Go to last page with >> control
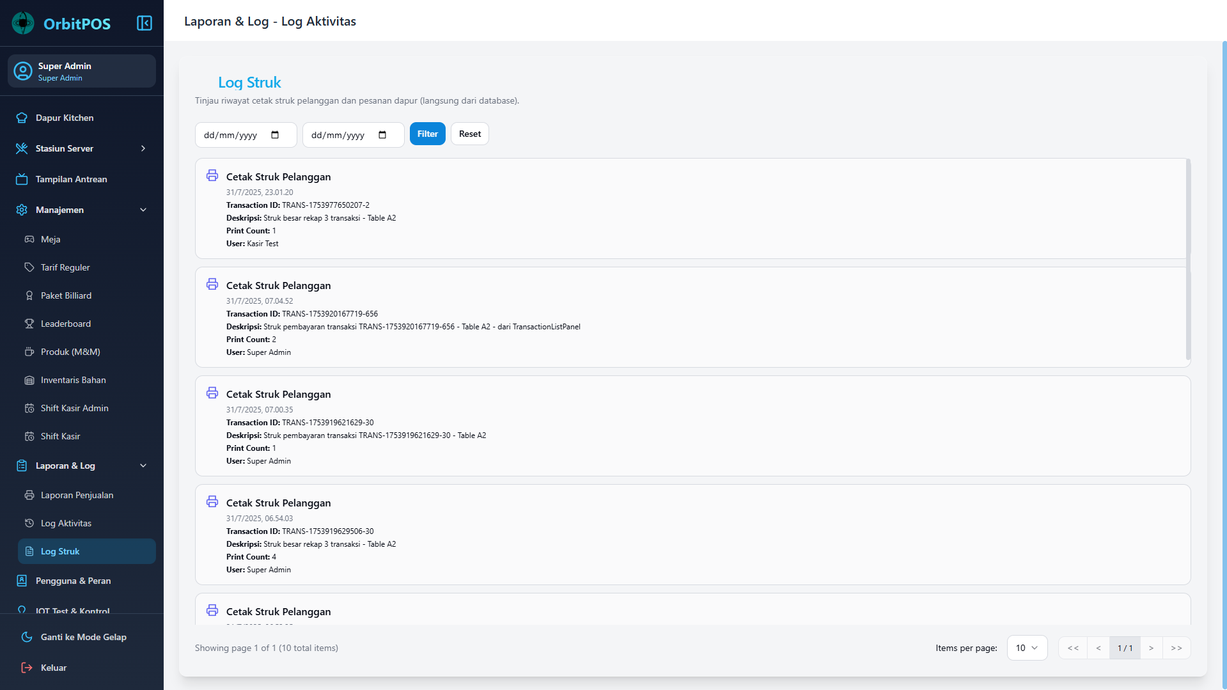The width and height of the screenshot is (1227, 690). (1176, 647)
